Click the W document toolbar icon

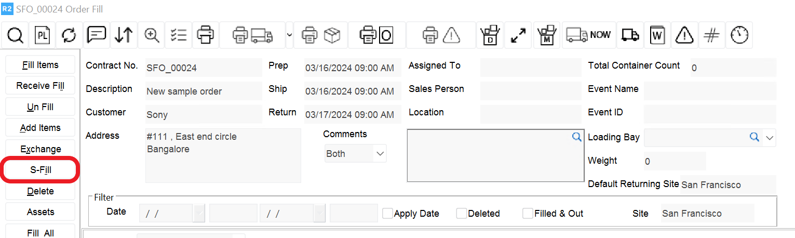657,35
